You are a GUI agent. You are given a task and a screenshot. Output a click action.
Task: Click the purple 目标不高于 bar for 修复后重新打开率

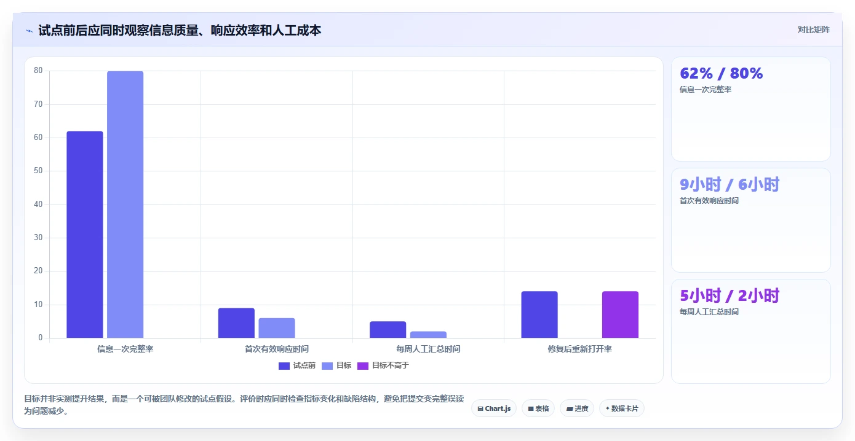621,314
